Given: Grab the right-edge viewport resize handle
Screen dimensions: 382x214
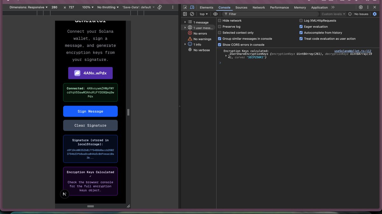Looking at the screenshot, I should click(128, 112).
